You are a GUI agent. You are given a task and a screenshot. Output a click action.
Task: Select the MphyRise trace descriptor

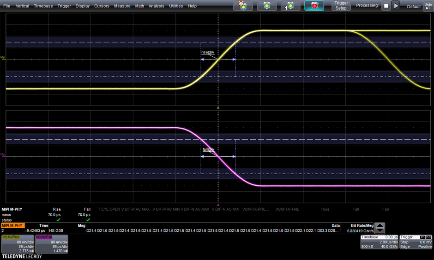tap(17, 244)
